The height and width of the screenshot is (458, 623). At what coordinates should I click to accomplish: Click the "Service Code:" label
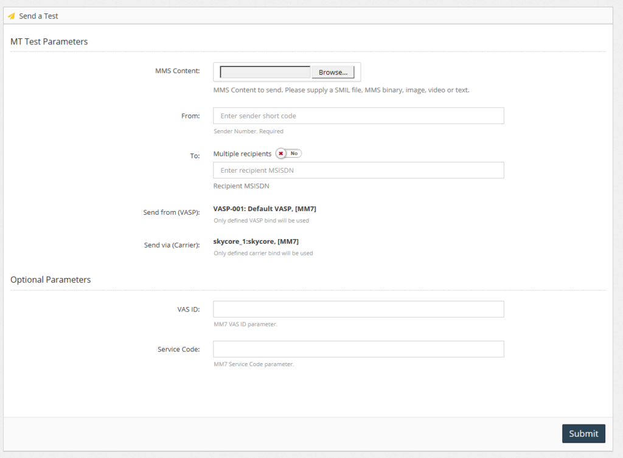178,349
